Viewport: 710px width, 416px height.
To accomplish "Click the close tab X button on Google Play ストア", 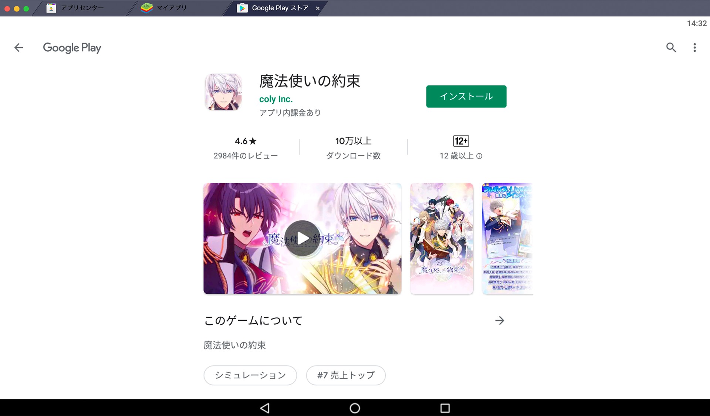I will [x=317, y=7].
